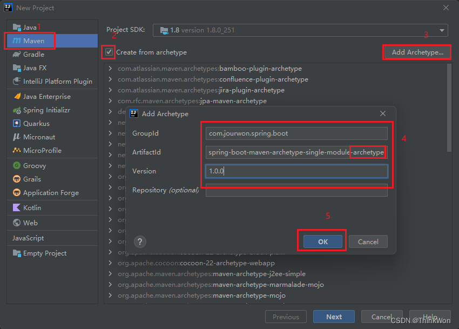Image resolution: width=459 pixels, height=329 pixels.
Task: Expand cocoon-22-archetype-webapp entry
Action: coord(110,263)
